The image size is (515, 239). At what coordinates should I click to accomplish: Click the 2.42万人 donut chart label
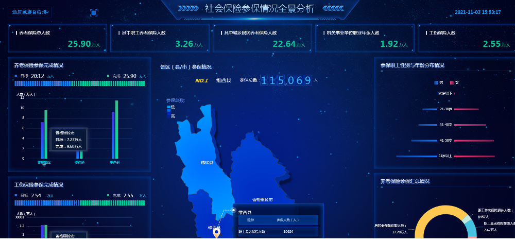(491, 230)
